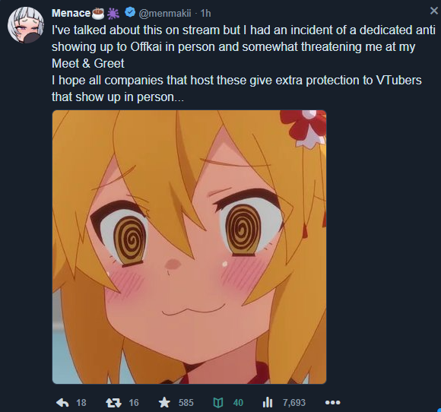Open Menace's profile avatar
This screenshot has height=412, width=441.
(26, 25)
